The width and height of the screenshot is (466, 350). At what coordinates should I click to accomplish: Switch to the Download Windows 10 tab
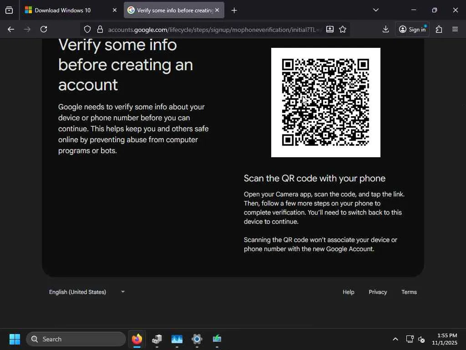(x=71, y=10)
